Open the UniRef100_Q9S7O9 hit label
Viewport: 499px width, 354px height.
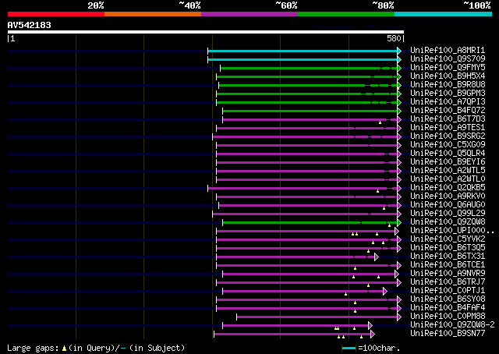click(447, 59)
